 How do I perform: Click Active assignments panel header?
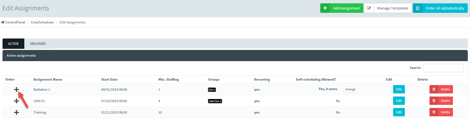(x=235, y=56)
